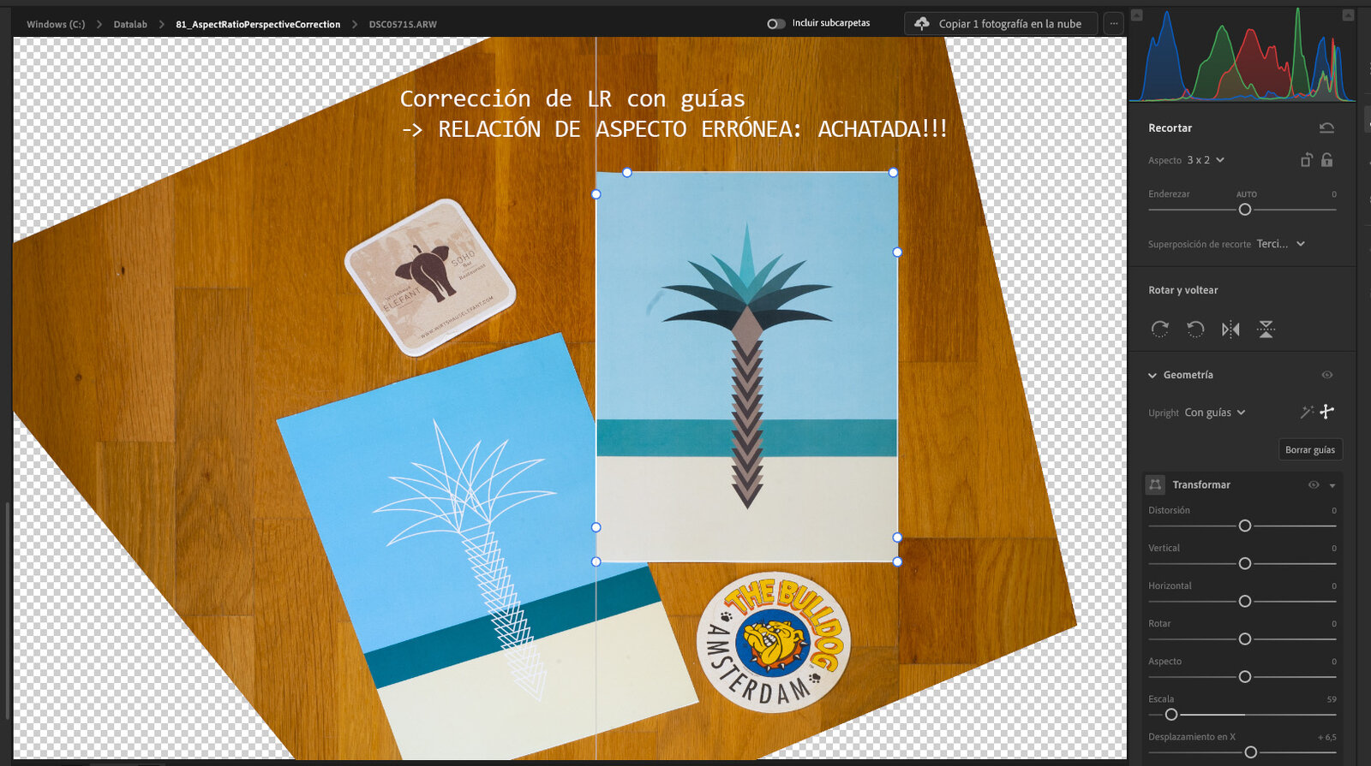Click the Vertical slider handle

[1245, 563]
